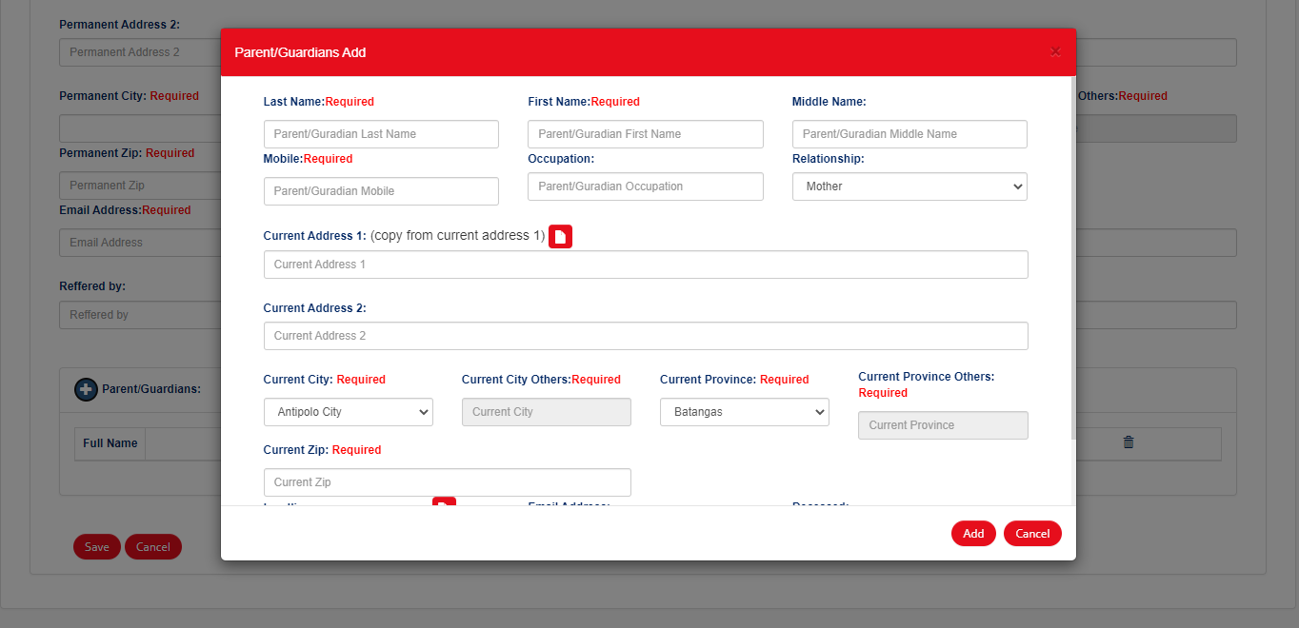Screen dimensions: 1299x628
Task: Click the Save button behind the dialog
Action: [96, 547]
